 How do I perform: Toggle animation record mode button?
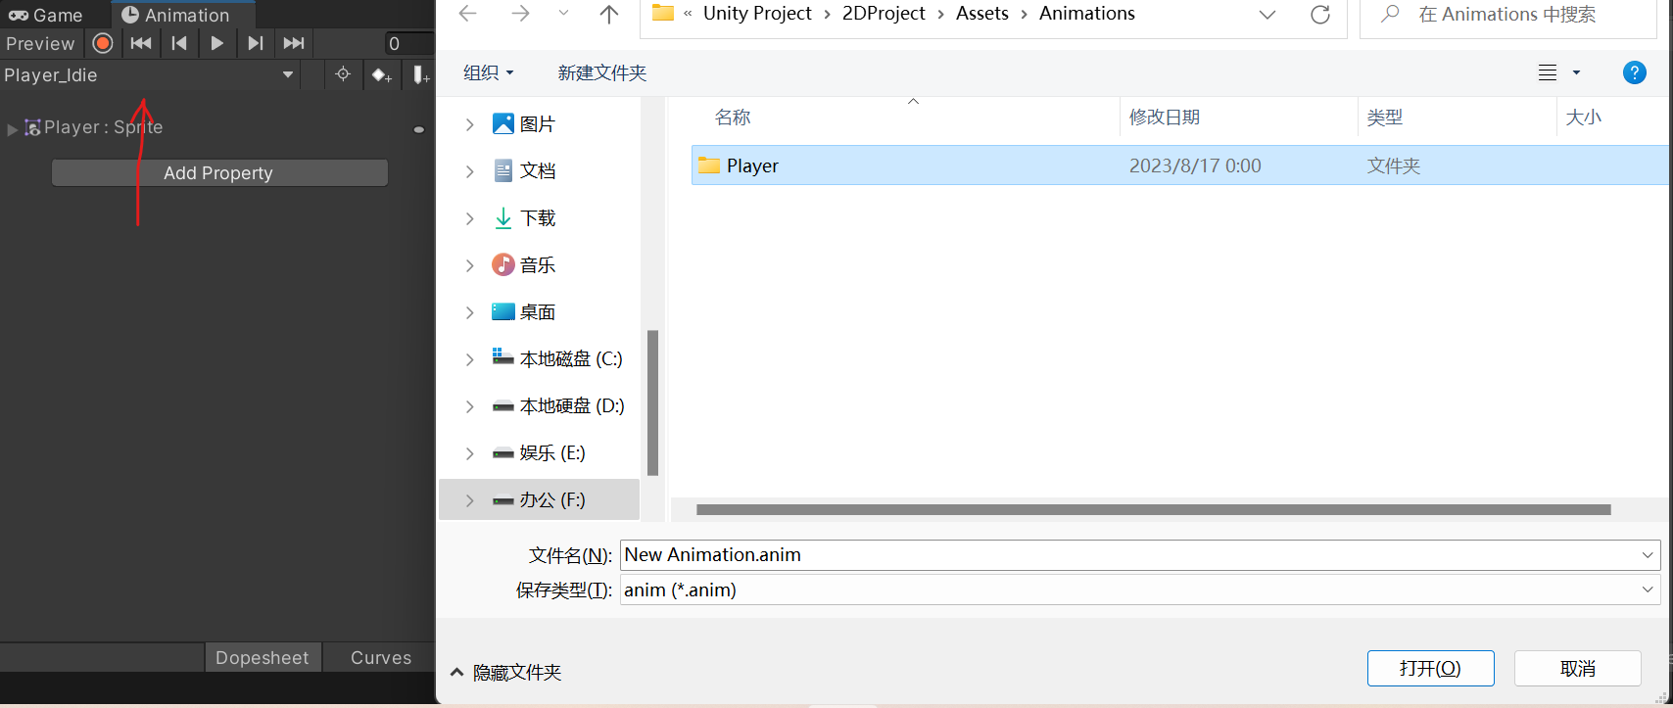coord(103,43)
